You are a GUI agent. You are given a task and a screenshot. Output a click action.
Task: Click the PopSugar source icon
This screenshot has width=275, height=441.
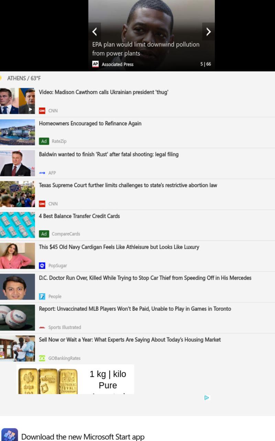click(42, 266)
